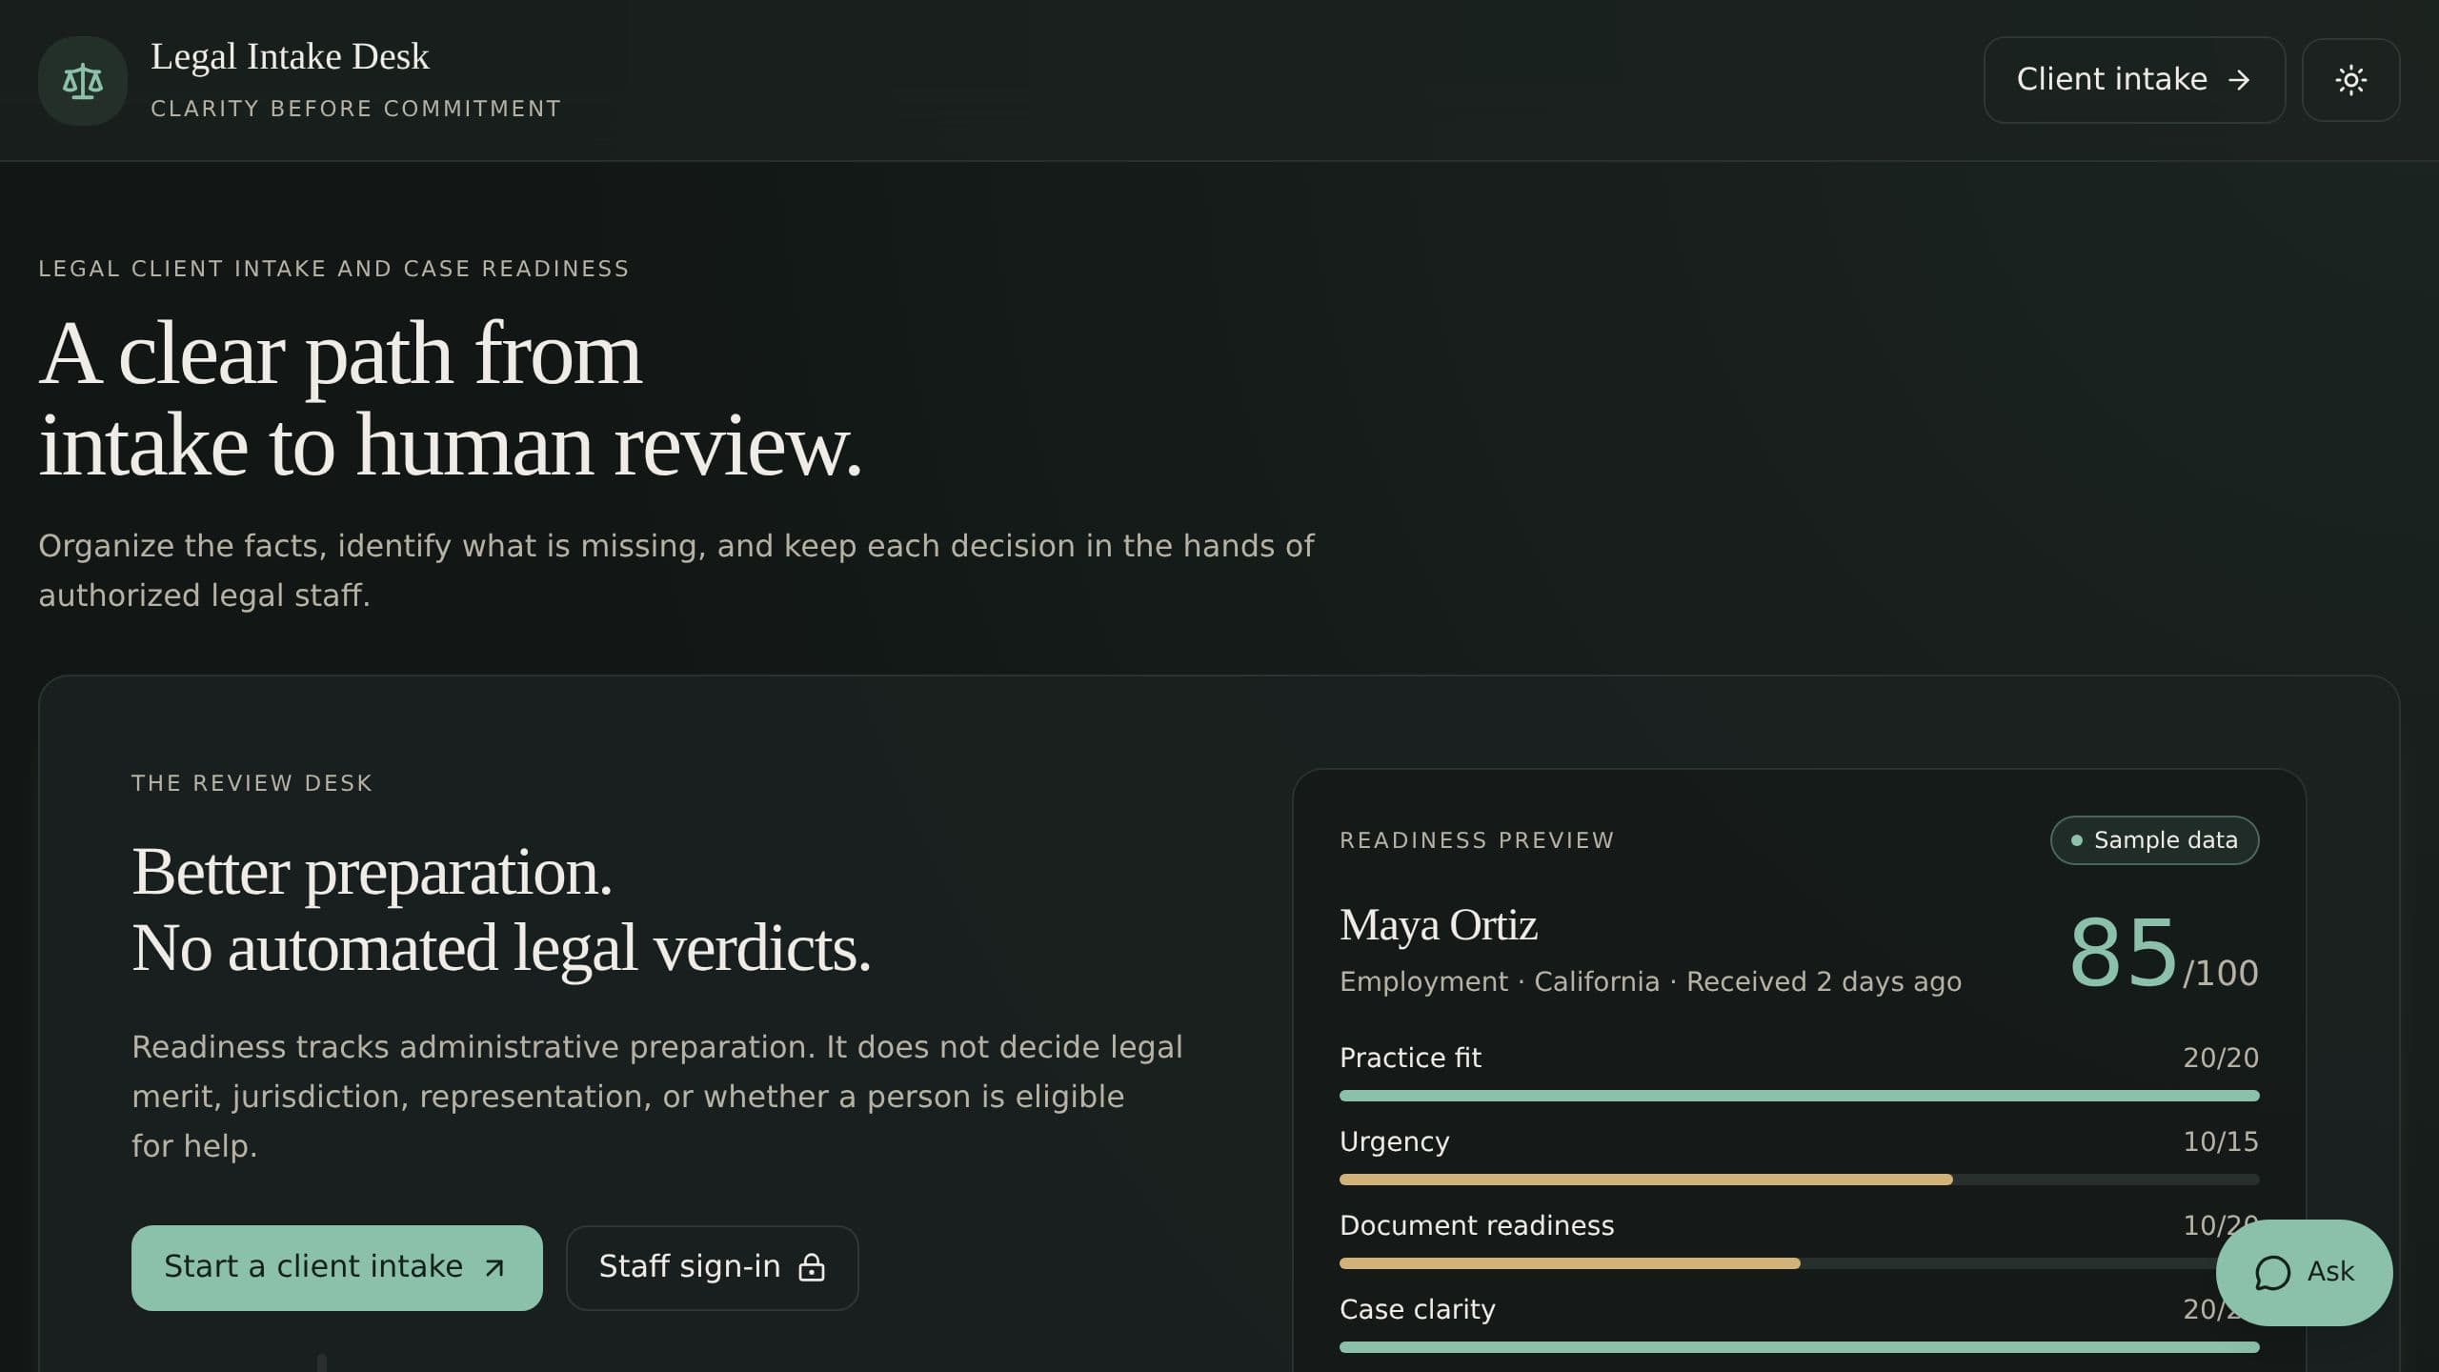Click CLARITY BEFORE COMMITMENT tagline
The width and height of the screenshot is (2439, 1372).
[355, 109]
